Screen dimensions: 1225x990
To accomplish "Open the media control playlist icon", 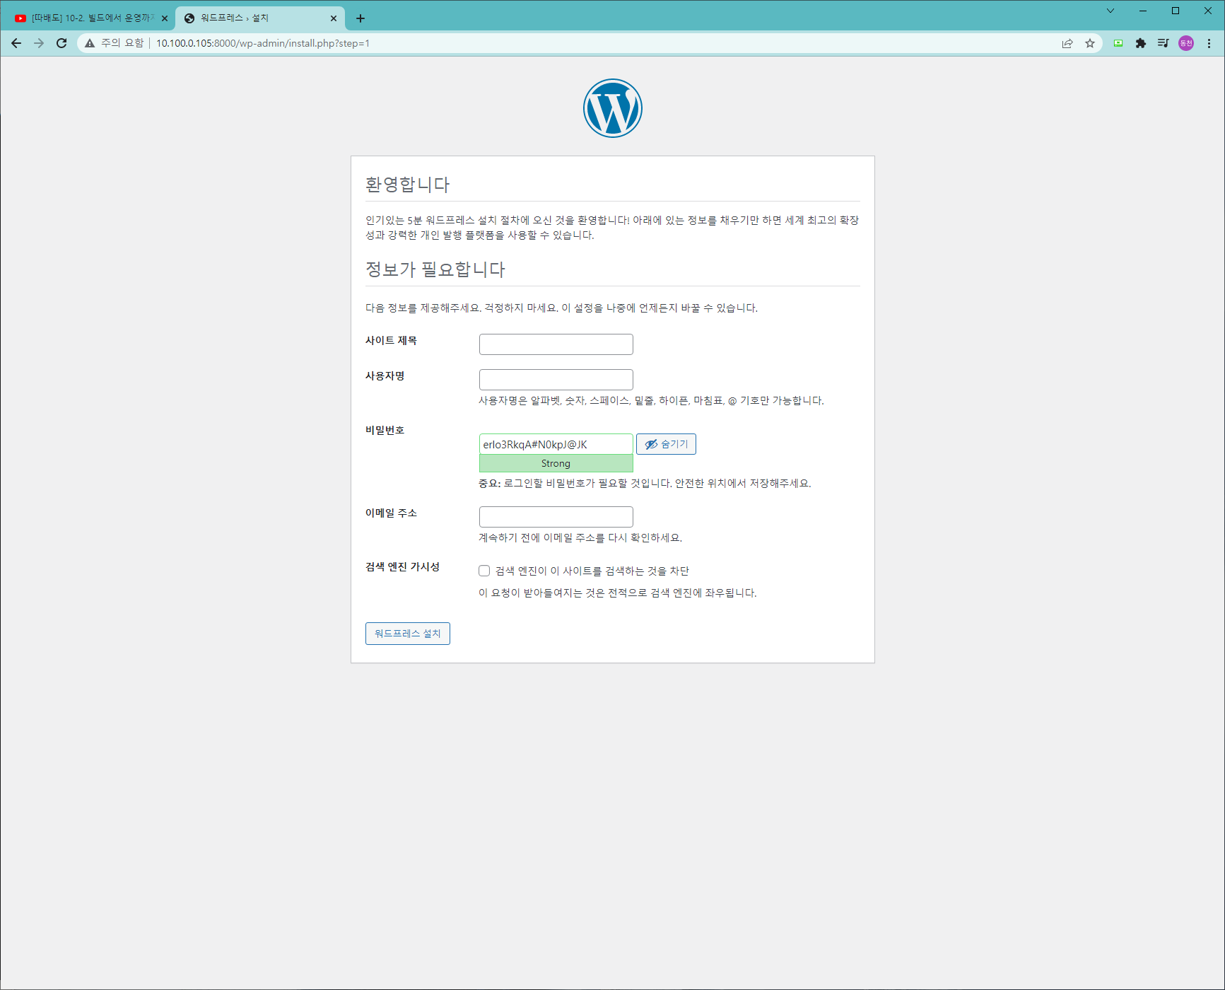I will tap(1164, 43).
